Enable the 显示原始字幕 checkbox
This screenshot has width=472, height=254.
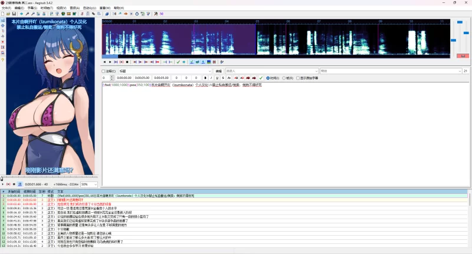point(299,78)
